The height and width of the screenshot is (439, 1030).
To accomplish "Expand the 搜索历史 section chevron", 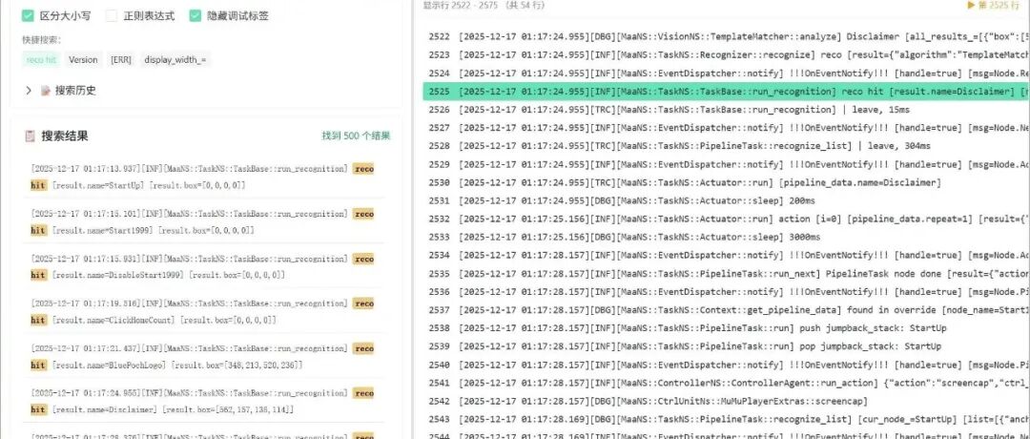I will click(29, 91).
